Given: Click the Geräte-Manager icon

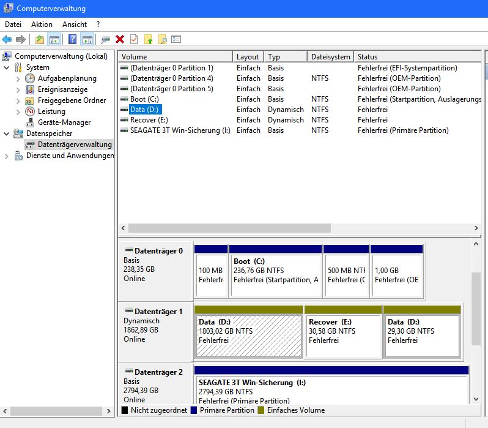Looking at the screenshot, I should [x=30, y=122].
